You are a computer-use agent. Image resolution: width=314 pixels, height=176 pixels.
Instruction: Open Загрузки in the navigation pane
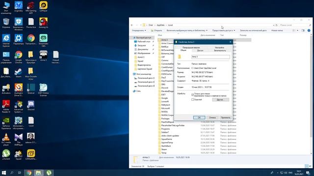142,45
